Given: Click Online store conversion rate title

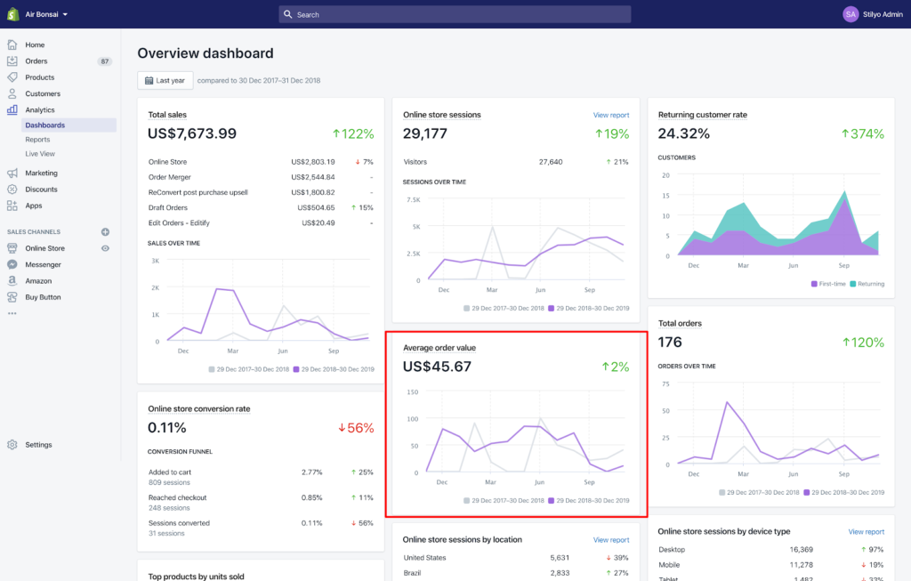Looking at the screenshot, I should [198, 409].
